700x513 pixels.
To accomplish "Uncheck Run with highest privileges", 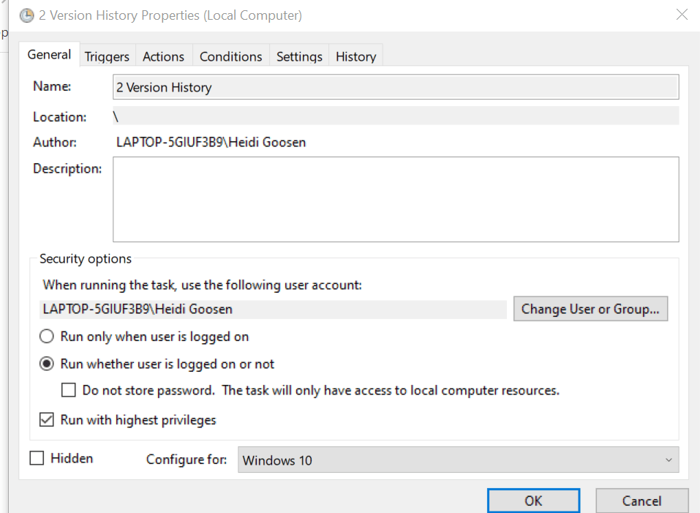I will tap(46, 419).
